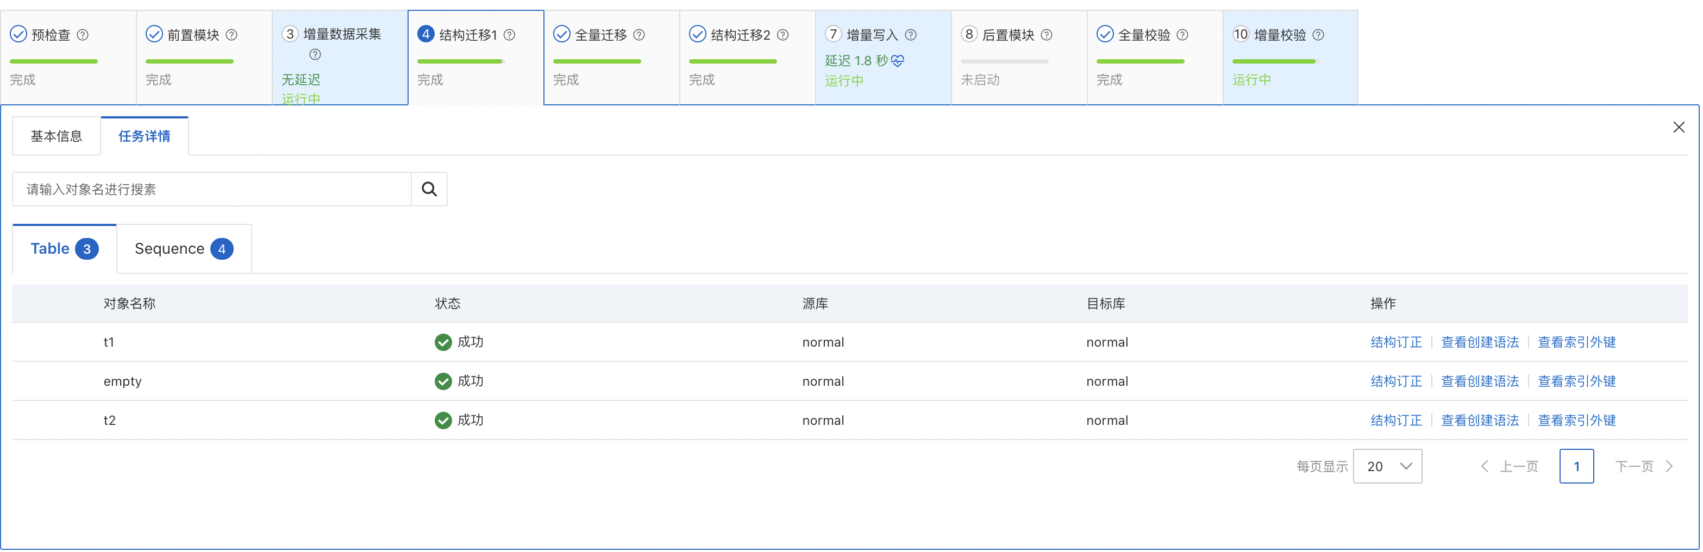Screen dimensions: 1703x552
Task: Click the 对象名称 column header
Action: click(x=129, y=304)
